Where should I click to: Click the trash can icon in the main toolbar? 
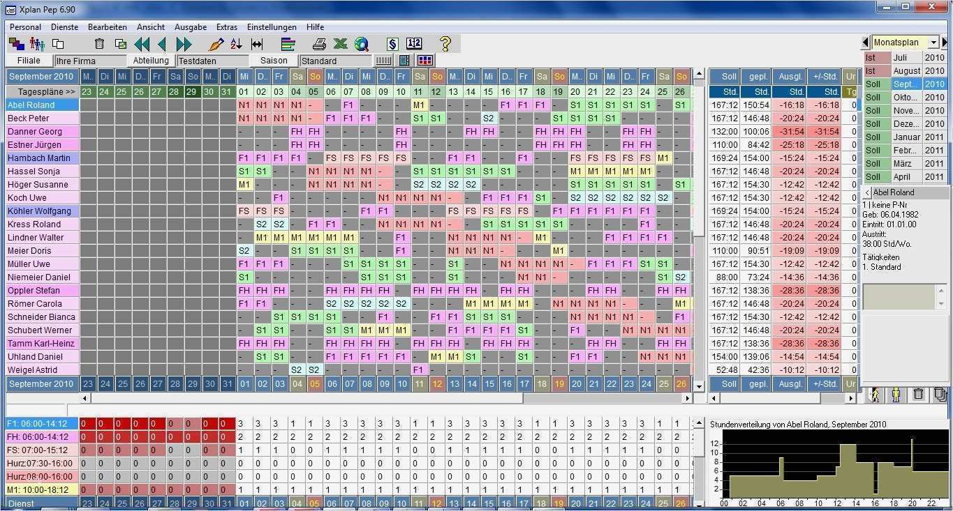[99, 44]
